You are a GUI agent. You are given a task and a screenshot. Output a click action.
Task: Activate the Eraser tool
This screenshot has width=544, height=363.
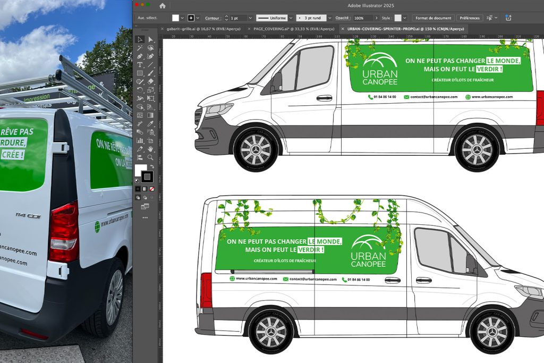tap(151, 81)
